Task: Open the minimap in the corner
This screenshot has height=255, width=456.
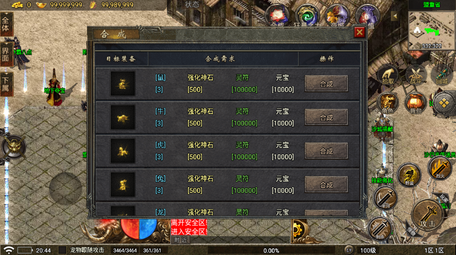Action: click(x=432, y=30)
